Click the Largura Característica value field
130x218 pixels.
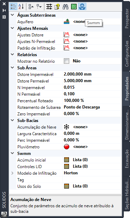pyautogui.click(x=92, y=134)
